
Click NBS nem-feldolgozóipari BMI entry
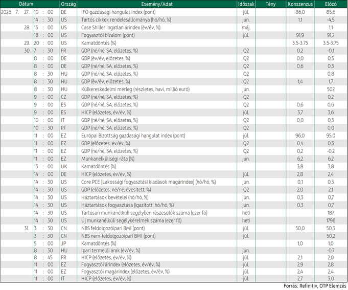118,236
